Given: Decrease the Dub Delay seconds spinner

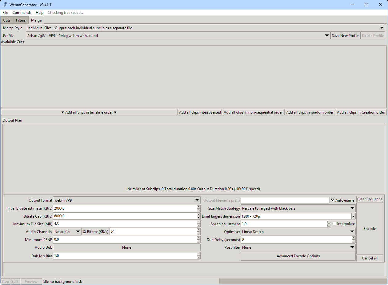Looking at the screenshot, I should click(354, 241).
